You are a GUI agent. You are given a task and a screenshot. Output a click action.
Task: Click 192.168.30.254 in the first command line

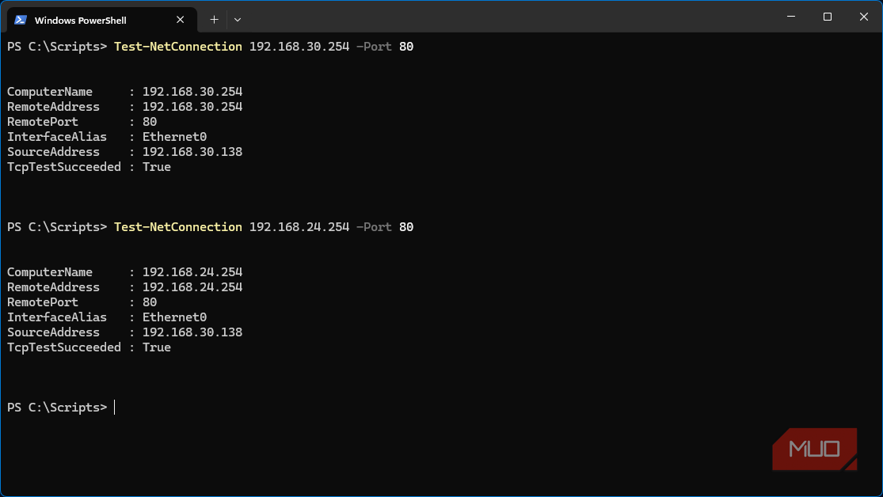point(299,46)
